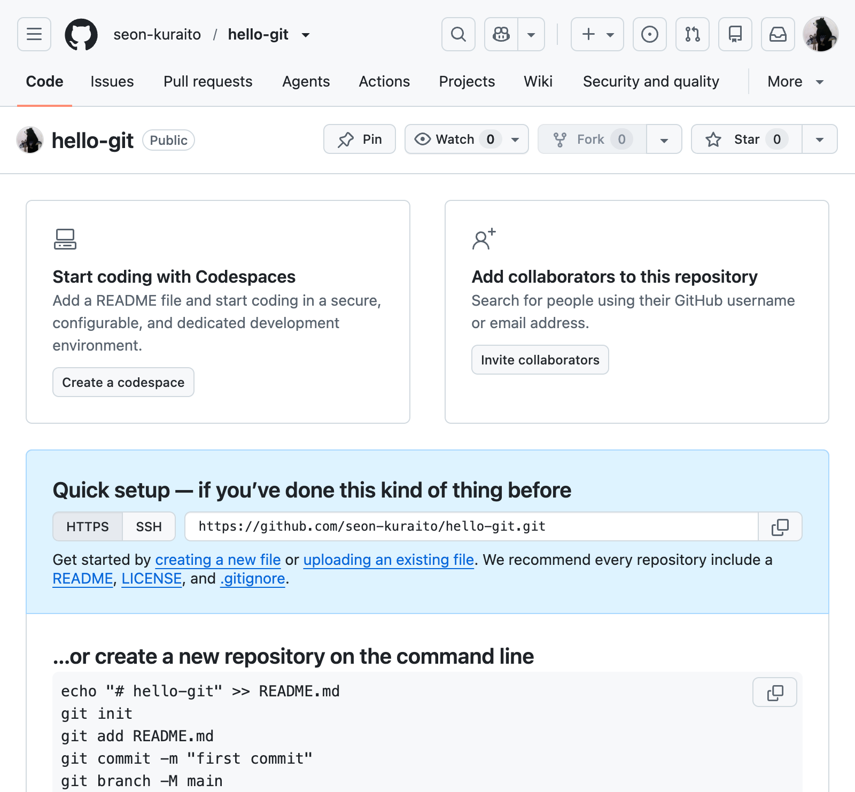The width and height of the screenshot is (855, 792).
Task: Open the user profile avatar menu
Action: click(821, 34)
